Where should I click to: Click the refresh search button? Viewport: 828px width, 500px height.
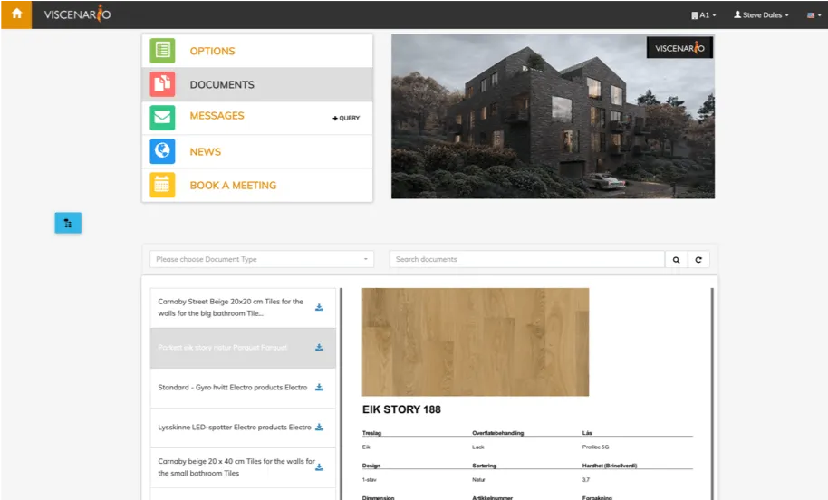tap(698, 260)
